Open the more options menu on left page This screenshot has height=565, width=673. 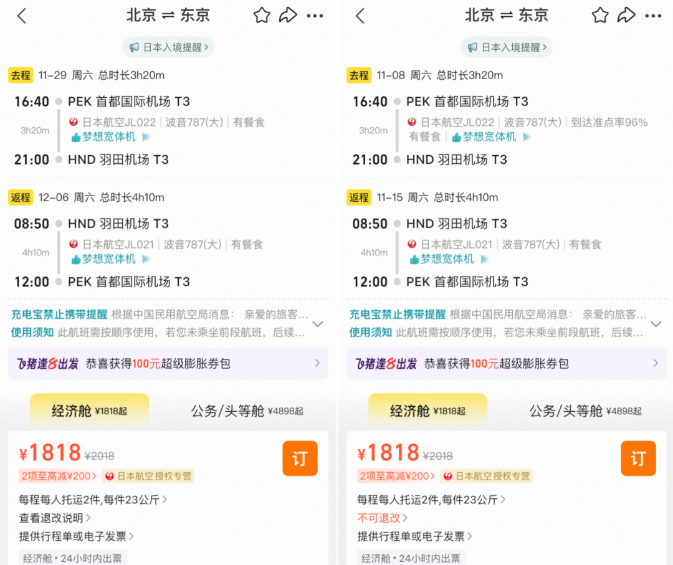[x=315, y=15]
